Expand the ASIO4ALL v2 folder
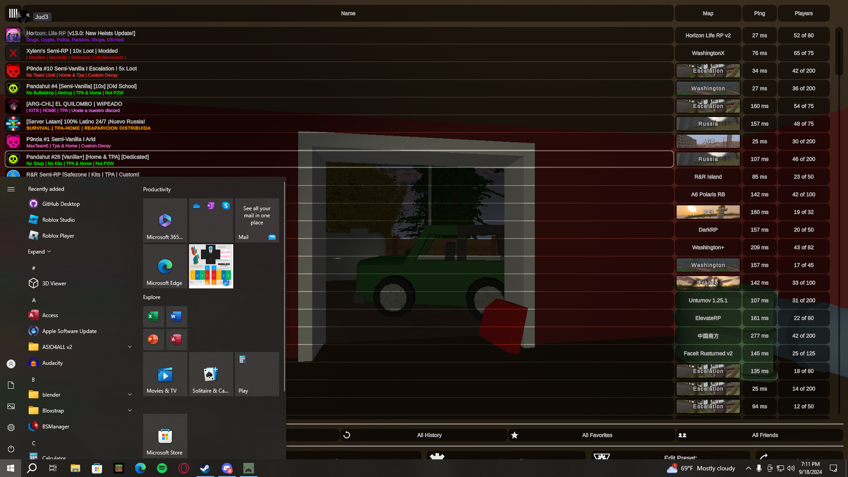This screenshot has height=477, width=848. pyautogui.click(x=130, y=347)
